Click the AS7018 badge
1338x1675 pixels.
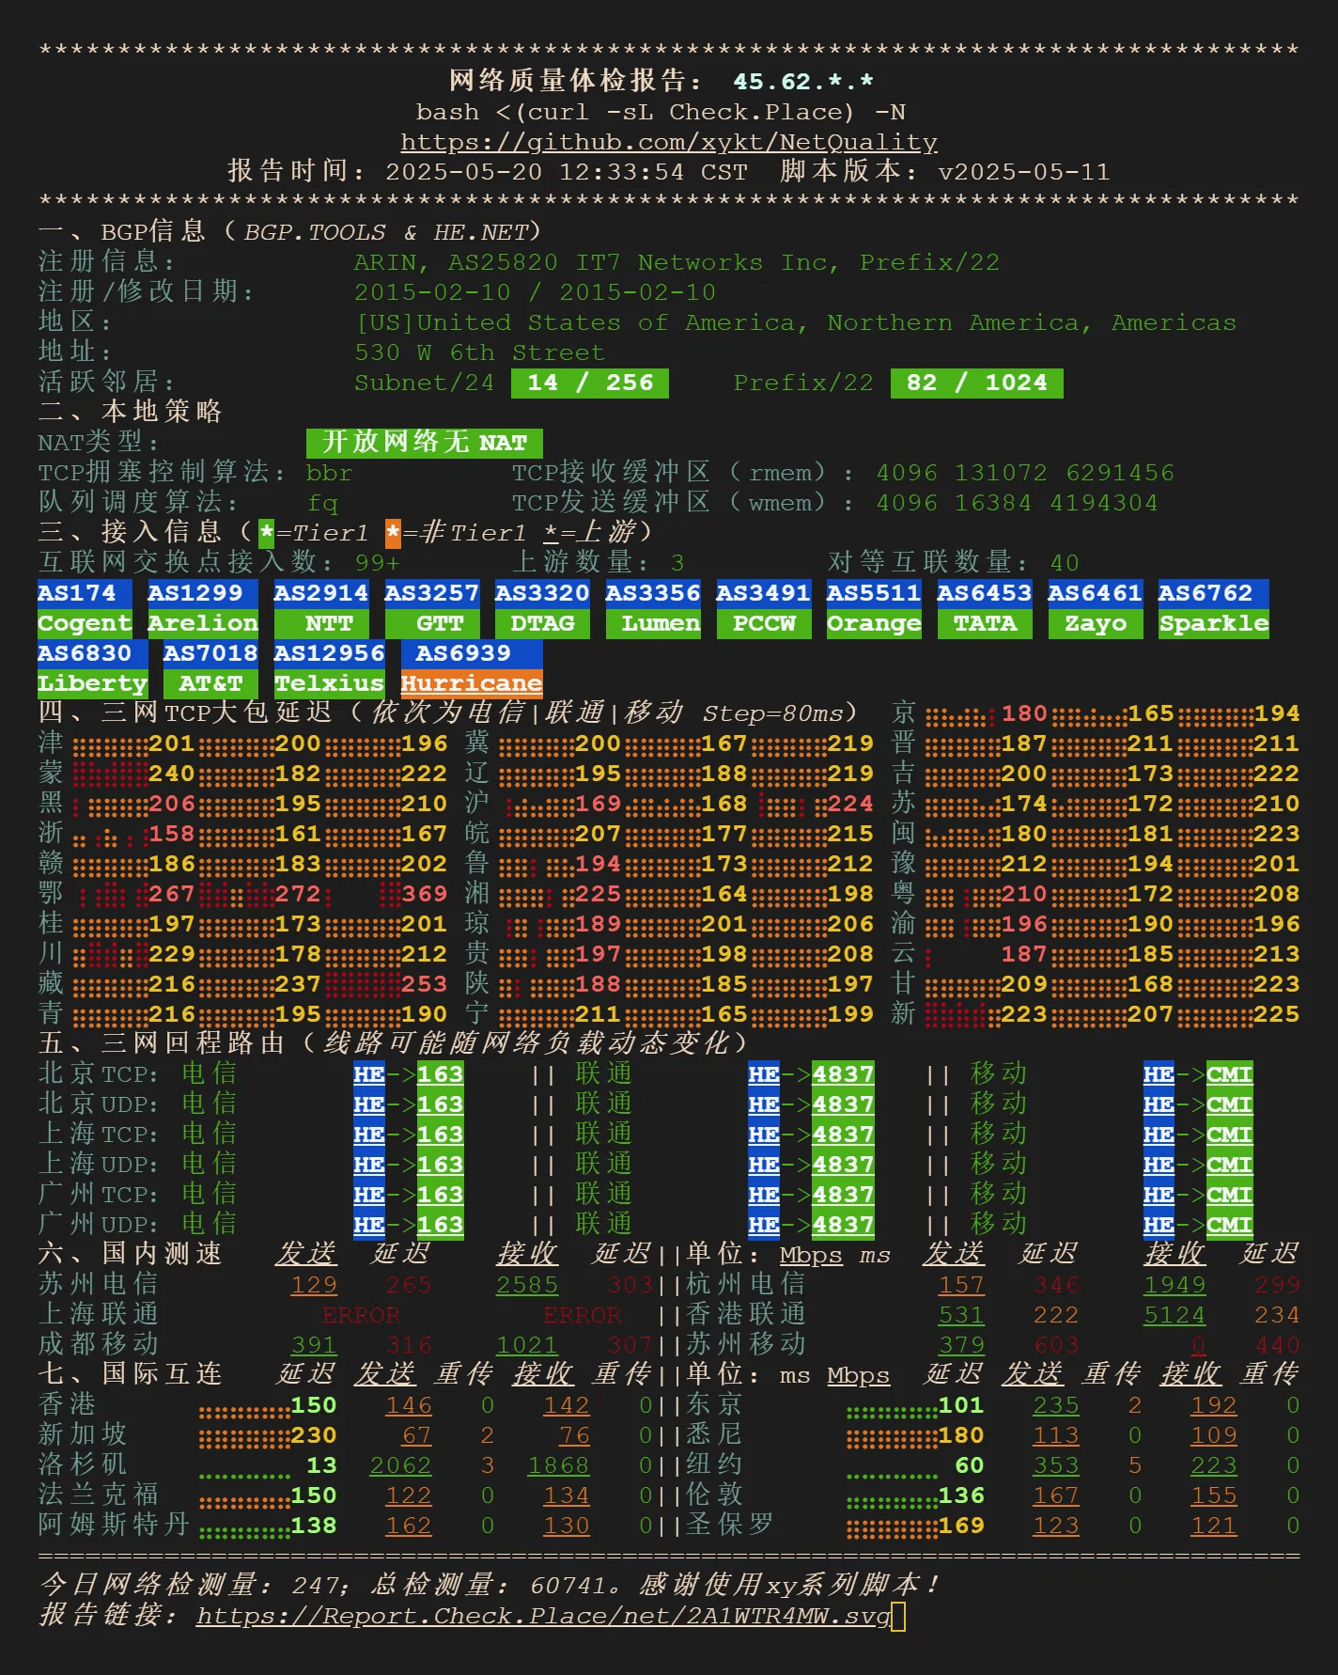[x=210, y=653]
